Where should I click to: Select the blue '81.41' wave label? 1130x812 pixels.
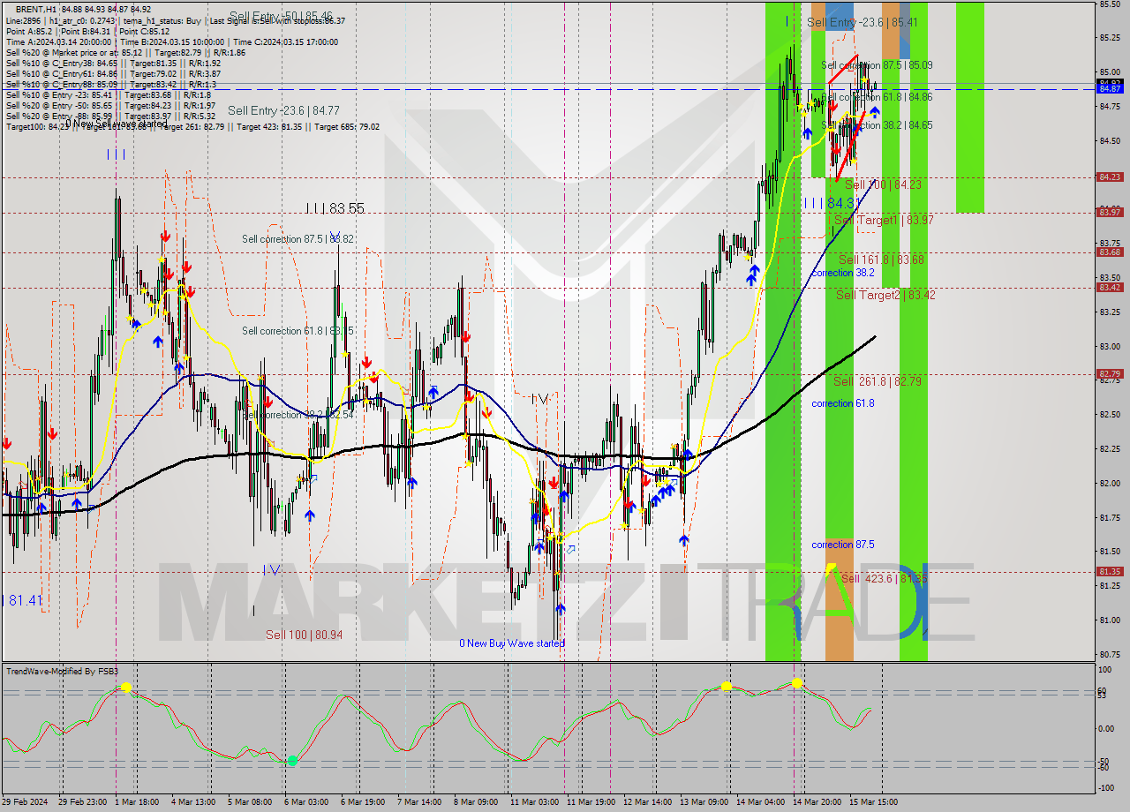click(26, 600)
